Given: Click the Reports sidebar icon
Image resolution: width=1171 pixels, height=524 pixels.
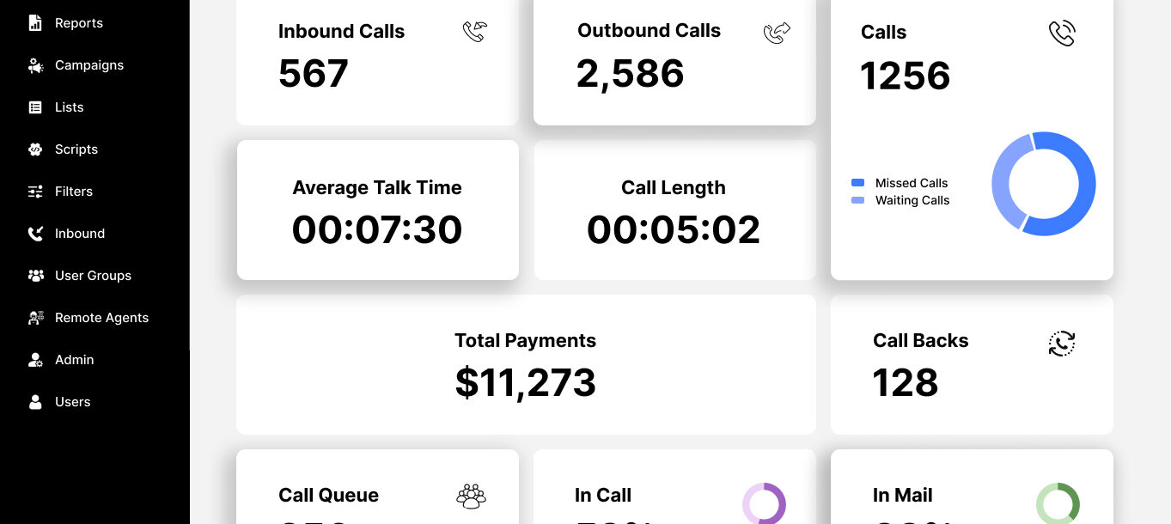Looking at the screenshot, I should [x=35, y=23].
